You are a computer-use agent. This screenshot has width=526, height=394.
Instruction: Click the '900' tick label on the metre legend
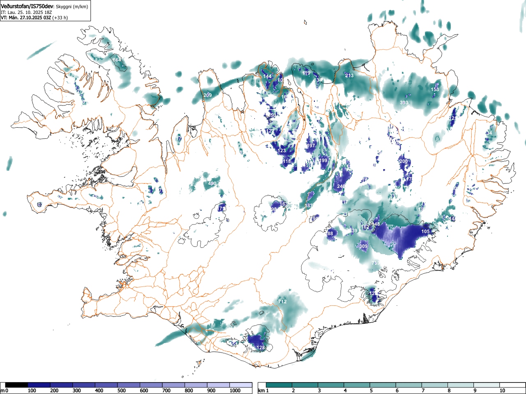[211, 391]
